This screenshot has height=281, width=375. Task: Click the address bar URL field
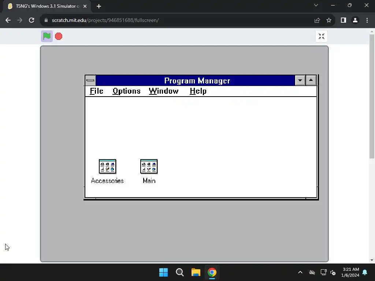coord(177,20)
